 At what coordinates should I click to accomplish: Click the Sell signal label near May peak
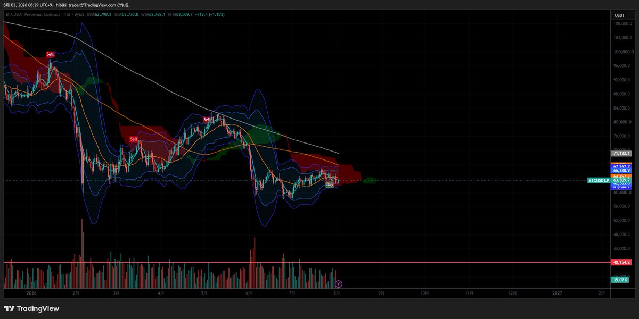tap(207, 120)
